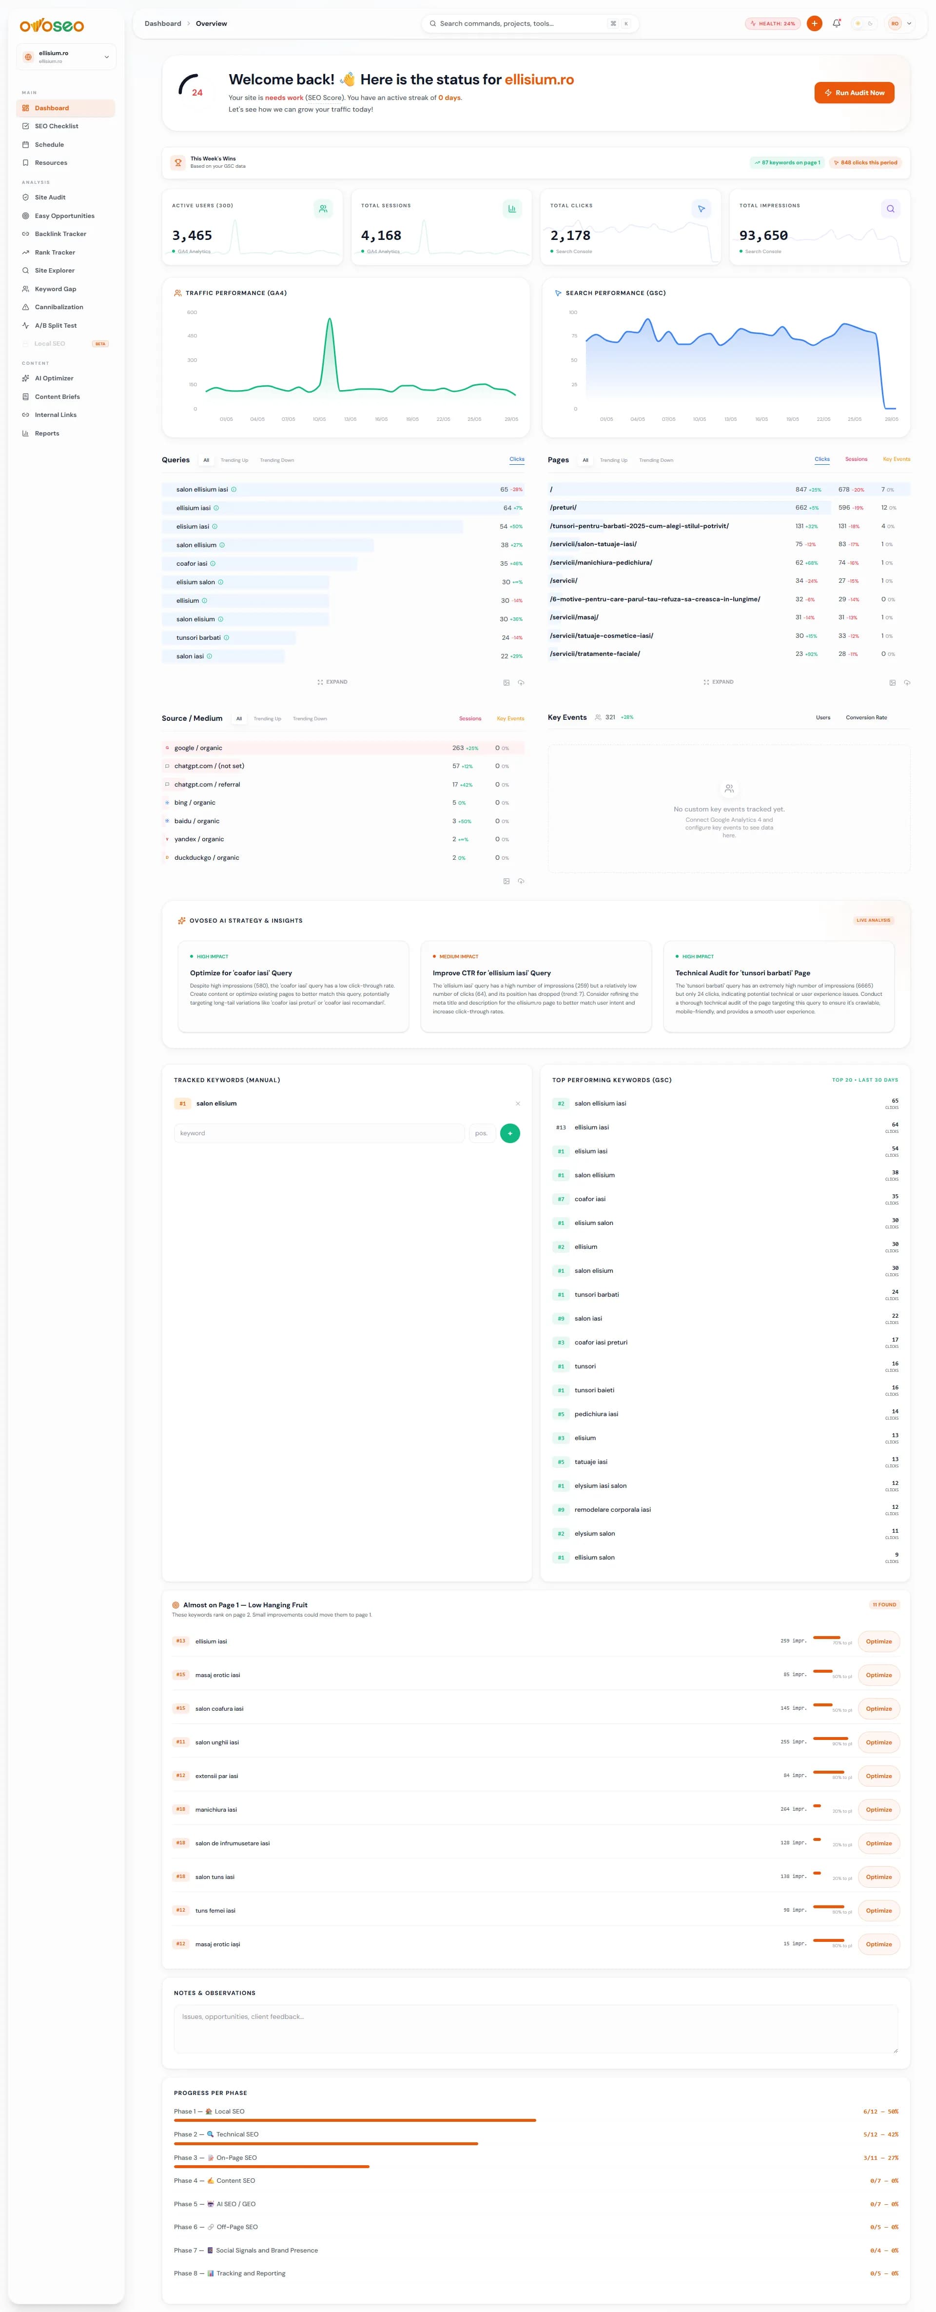Filter Queries by Trending Up

pos(234,460)
